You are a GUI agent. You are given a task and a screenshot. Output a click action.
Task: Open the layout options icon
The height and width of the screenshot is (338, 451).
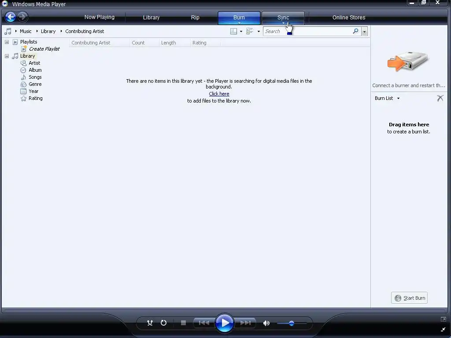click(233, 31)
